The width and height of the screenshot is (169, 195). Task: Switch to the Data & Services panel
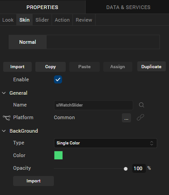click(128, 7)
